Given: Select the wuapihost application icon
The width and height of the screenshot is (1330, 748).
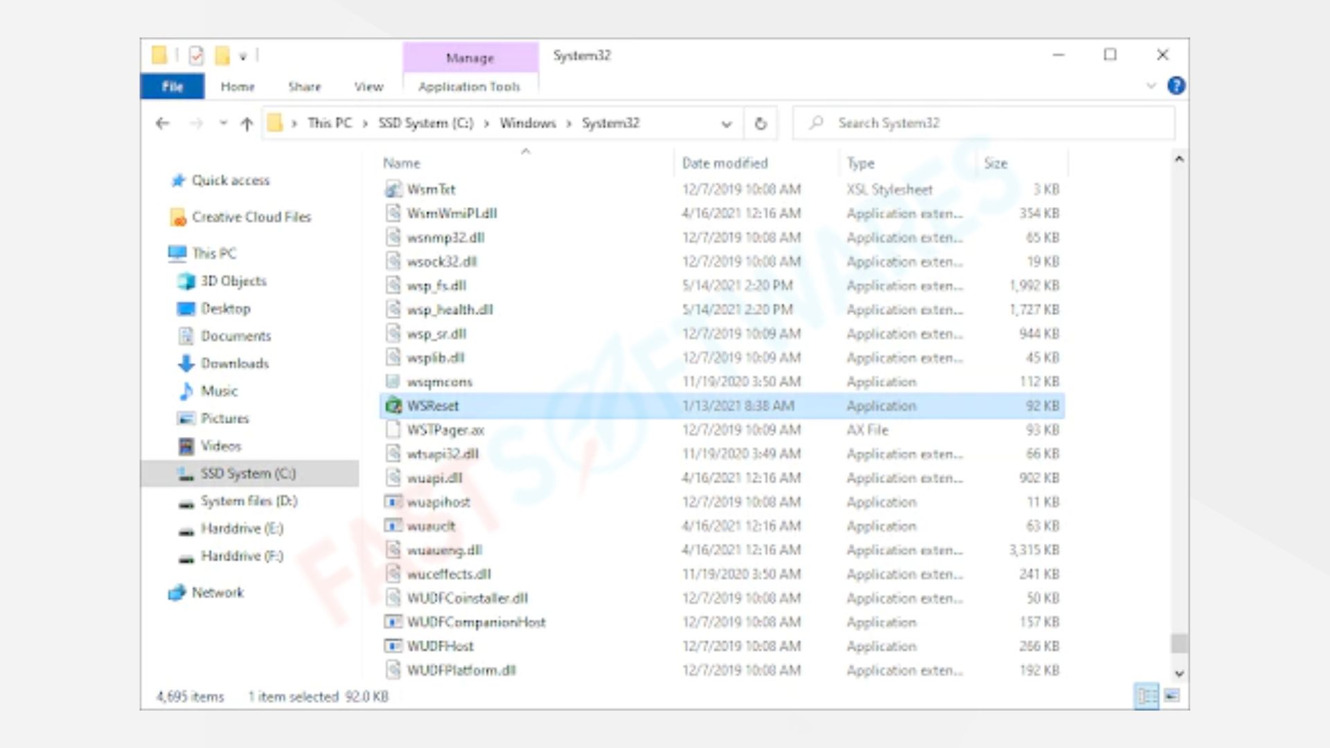Looking at the screenshot, I should [x=393, y=502].
